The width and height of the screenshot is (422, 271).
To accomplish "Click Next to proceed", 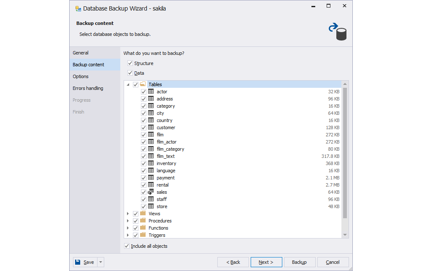I will point(266,262).
